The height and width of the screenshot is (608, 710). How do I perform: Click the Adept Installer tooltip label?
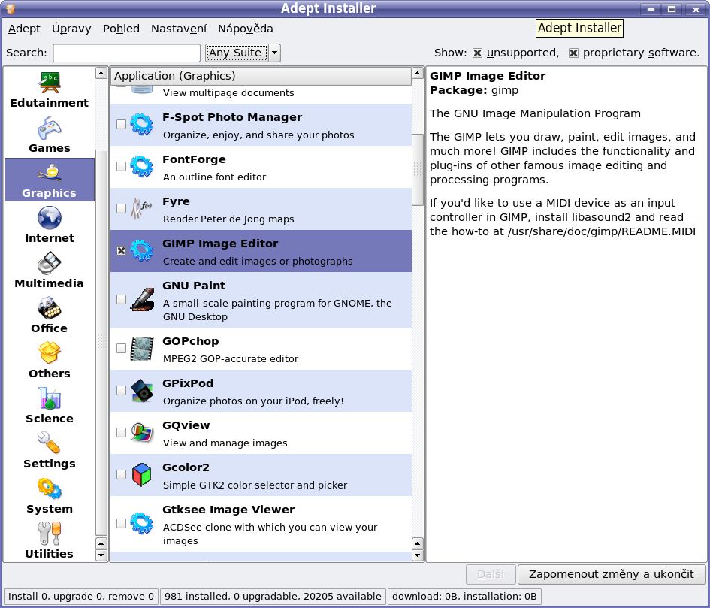tap(579, 28)
